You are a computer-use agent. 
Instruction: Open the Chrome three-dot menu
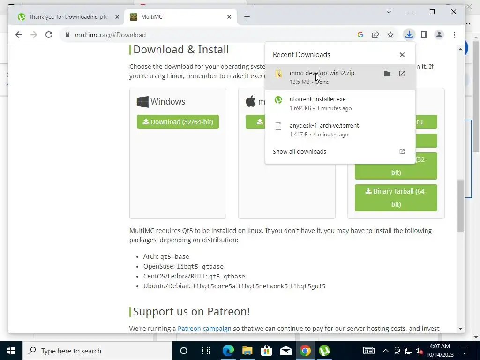pos(454,35)
